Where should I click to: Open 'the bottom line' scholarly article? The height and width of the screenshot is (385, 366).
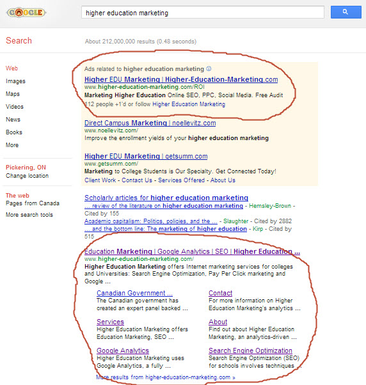pos(166,229)
